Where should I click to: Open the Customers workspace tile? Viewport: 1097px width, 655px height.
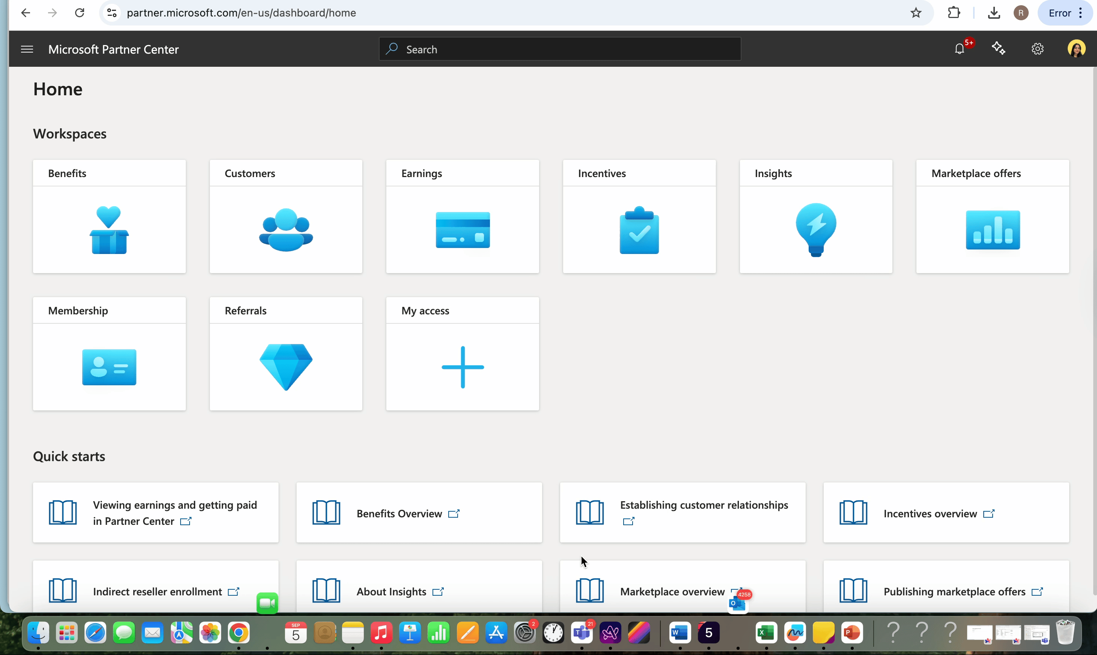tap(286, 216)
